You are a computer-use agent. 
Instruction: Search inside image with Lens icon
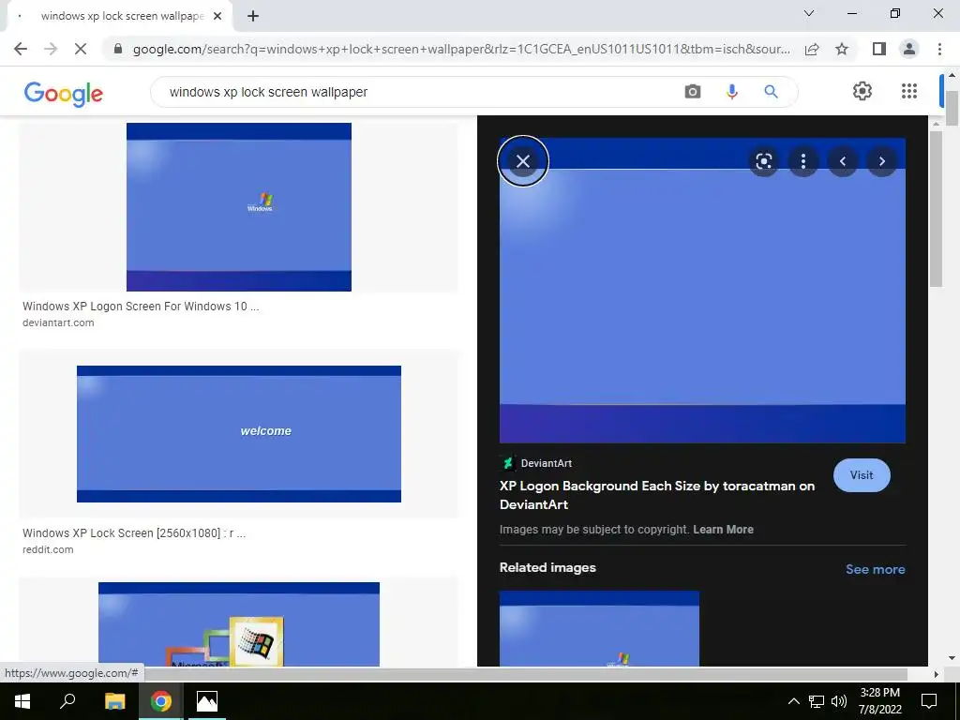763,161
